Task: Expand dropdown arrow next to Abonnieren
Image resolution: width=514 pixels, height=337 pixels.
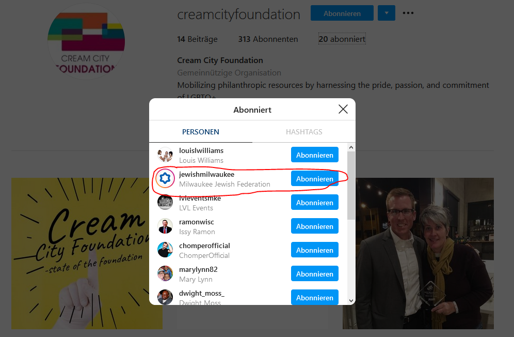Action: click(387, 13)
